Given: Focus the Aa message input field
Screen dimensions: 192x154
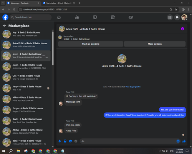Looking at the screenshot, I should (x=128, y=141).
